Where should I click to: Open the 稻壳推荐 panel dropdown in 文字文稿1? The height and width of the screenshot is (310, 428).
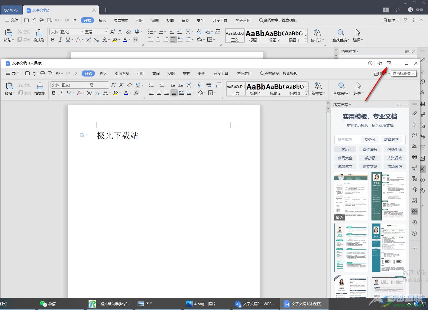click(350, 105)
